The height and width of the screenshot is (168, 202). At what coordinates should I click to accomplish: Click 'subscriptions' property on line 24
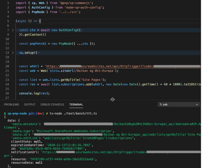tap(72, 84)
